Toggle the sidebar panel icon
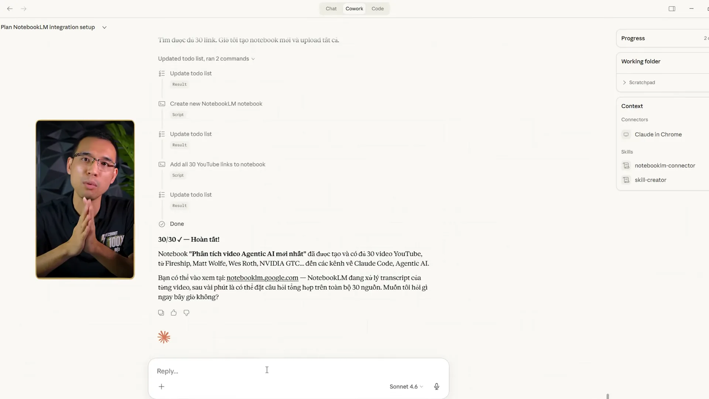 coord(672,8)
